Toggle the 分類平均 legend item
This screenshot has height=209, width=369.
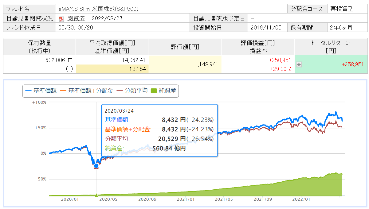132,91
